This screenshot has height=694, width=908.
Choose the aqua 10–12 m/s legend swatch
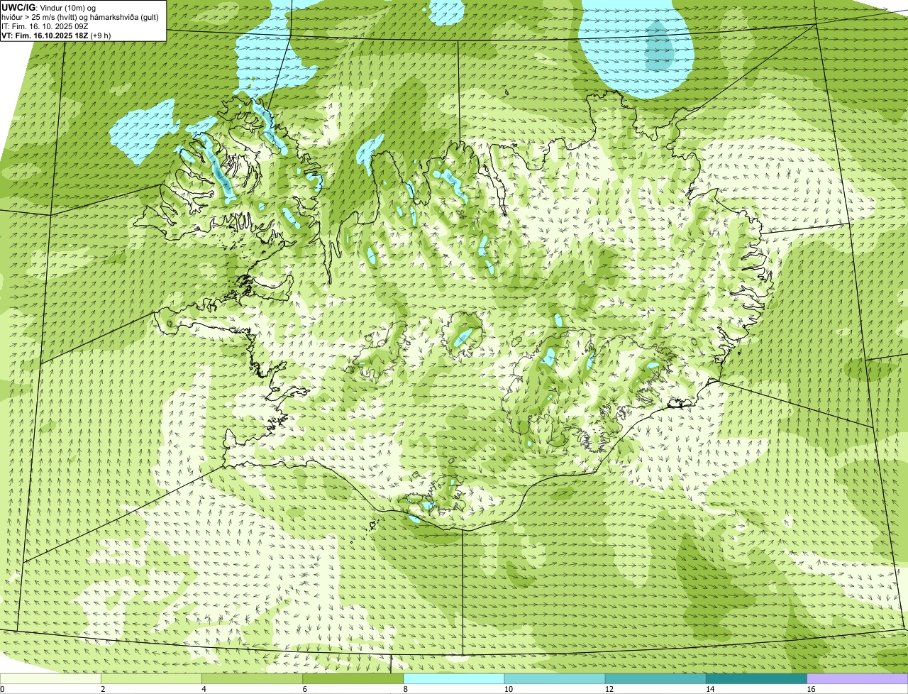tap(555, 678)
